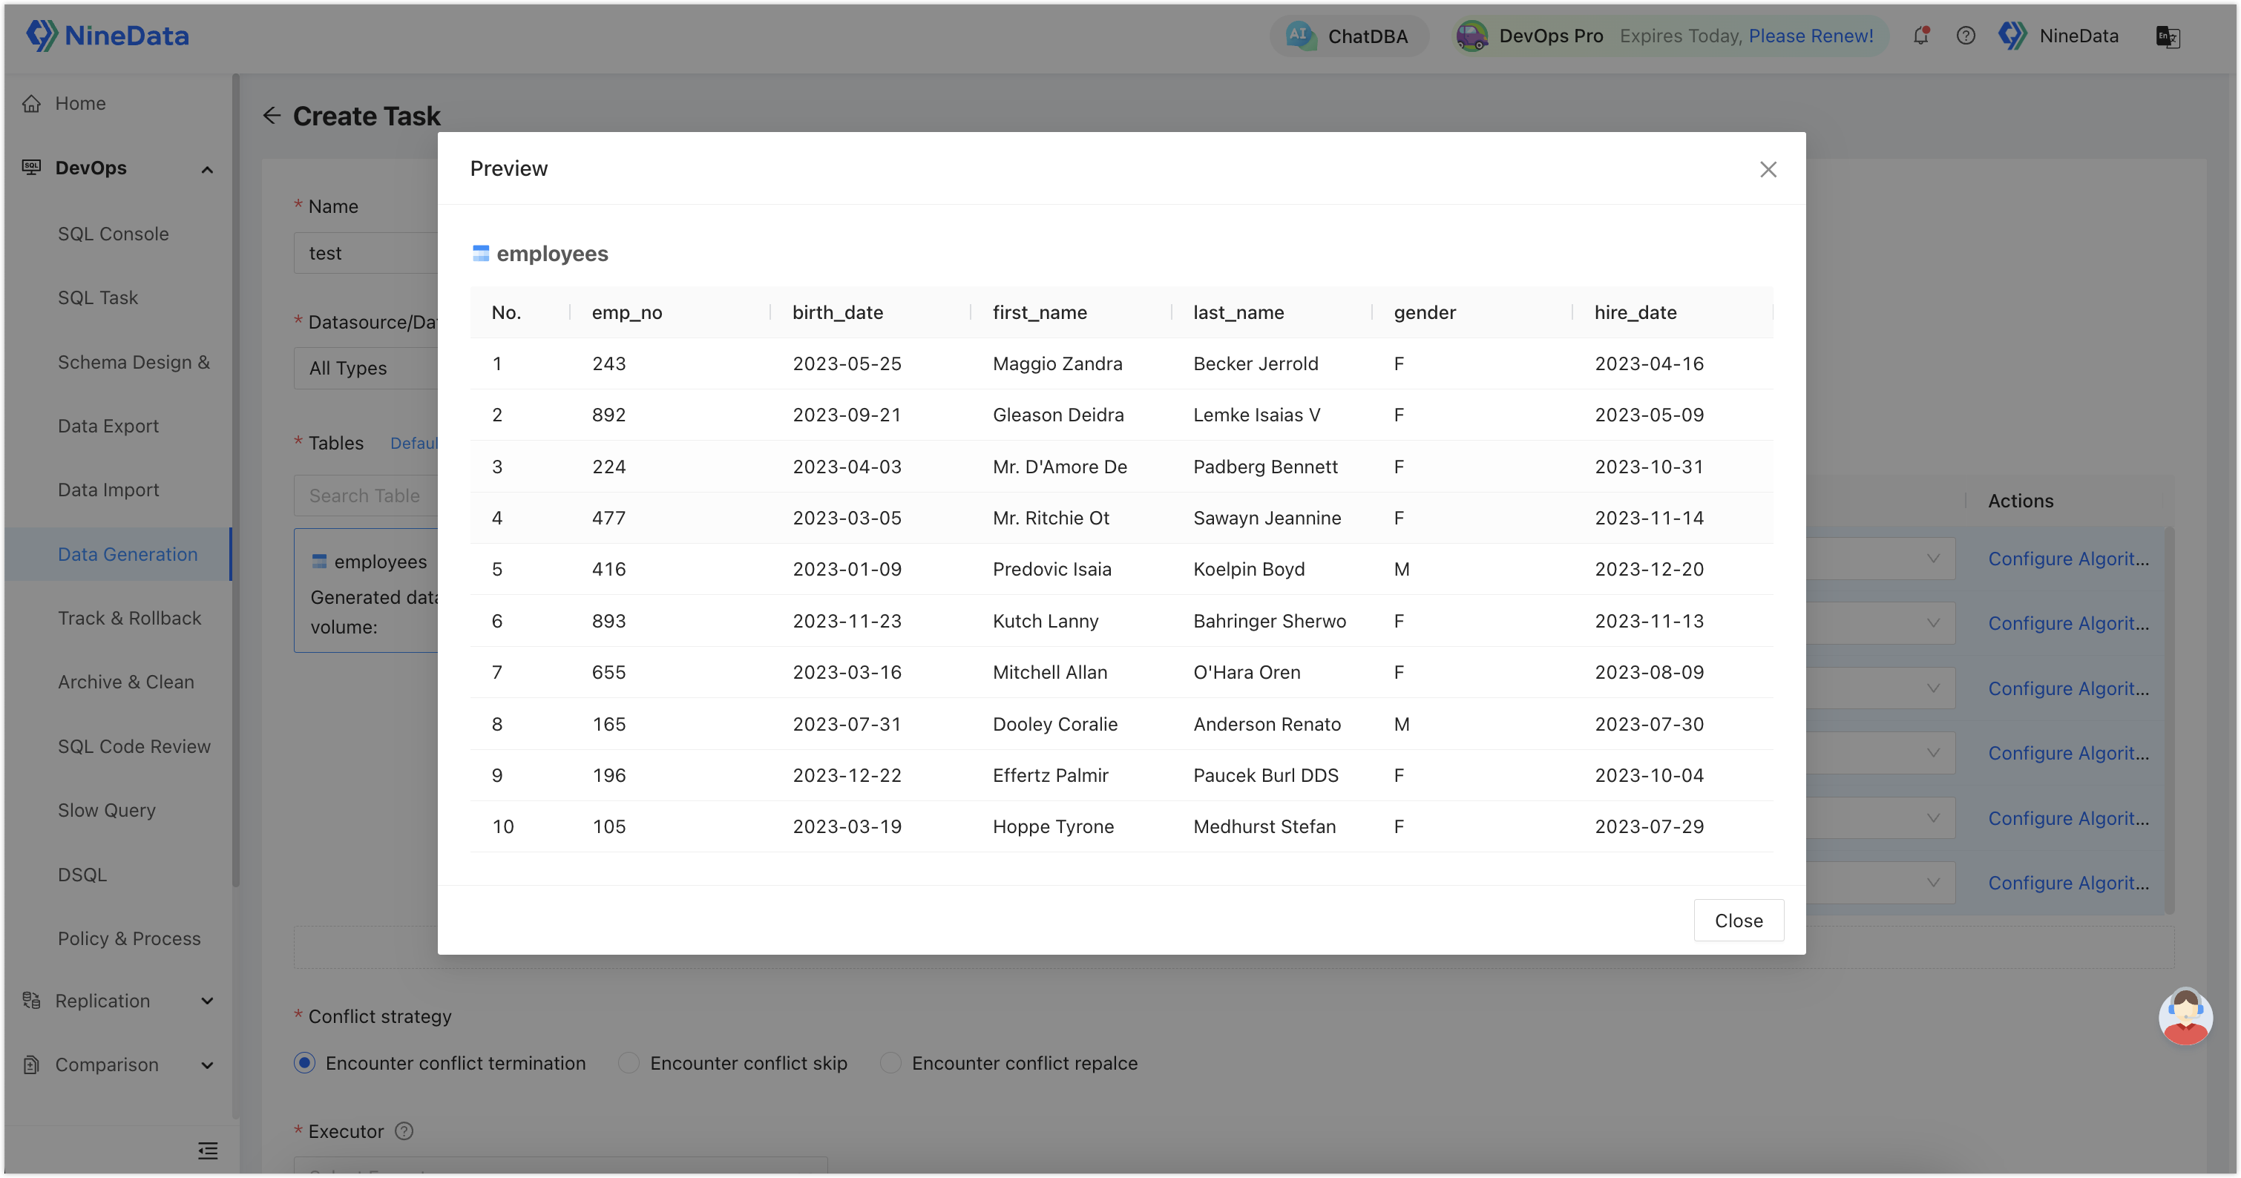Click the Please Renew! link
Screen dimensions: 2241x1178
[1811, 36]
